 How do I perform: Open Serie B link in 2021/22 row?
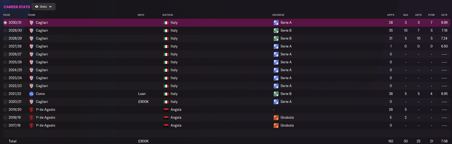[286, 94]
